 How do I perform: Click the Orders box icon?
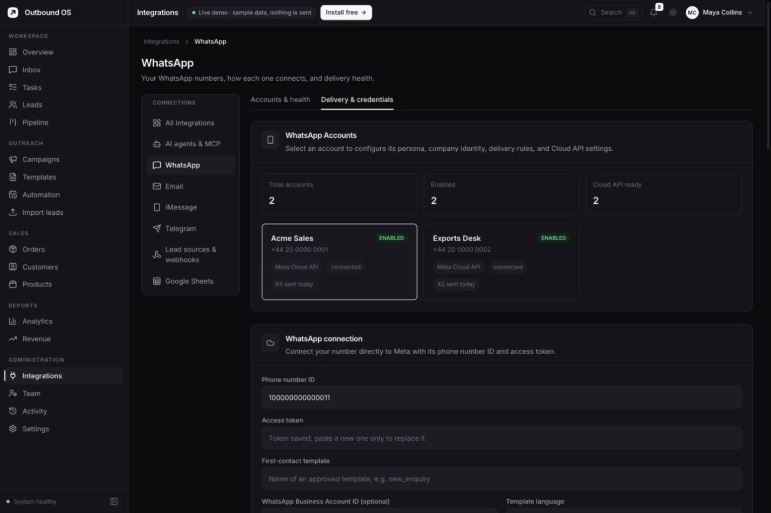13,249
